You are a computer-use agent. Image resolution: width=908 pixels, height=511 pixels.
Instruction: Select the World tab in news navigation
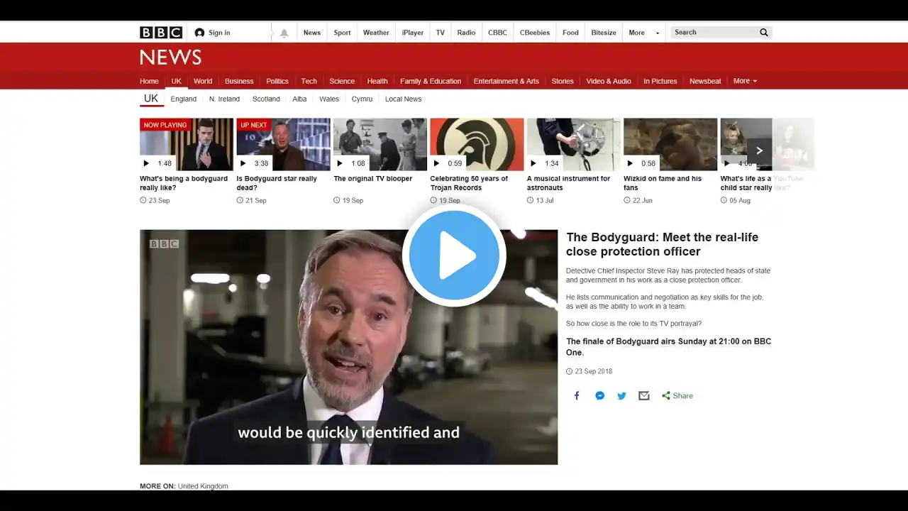(203, 81)
